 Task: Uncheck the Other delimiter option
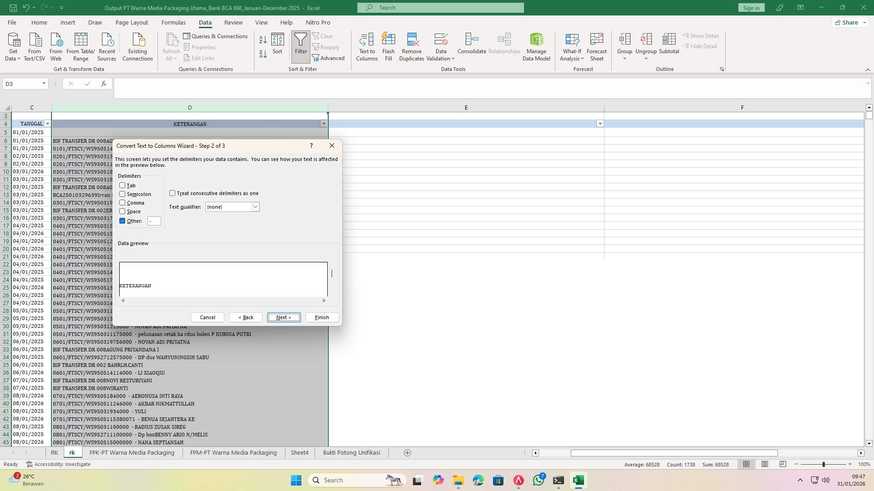122,220
